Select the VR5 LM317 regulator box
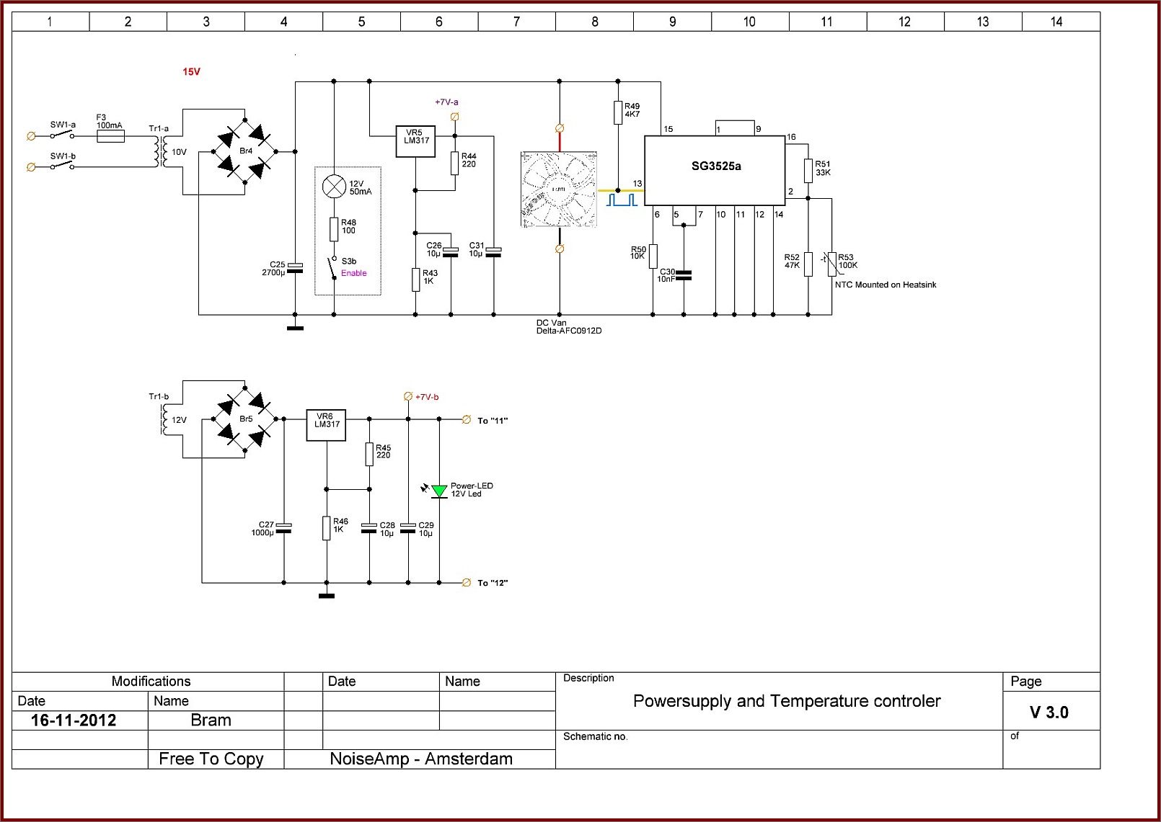Image resolution: width=1161 pixels, height=822 pixels. [416, 141]
